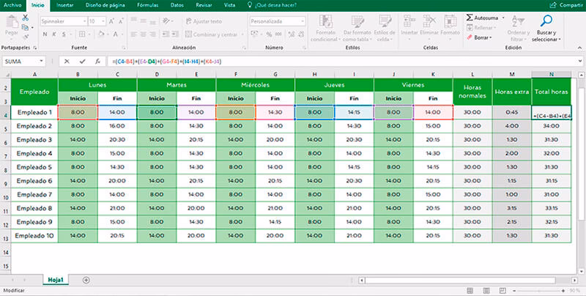Open the fill color dropdown arrow
586x296 pixels.
tap(107, 34)
